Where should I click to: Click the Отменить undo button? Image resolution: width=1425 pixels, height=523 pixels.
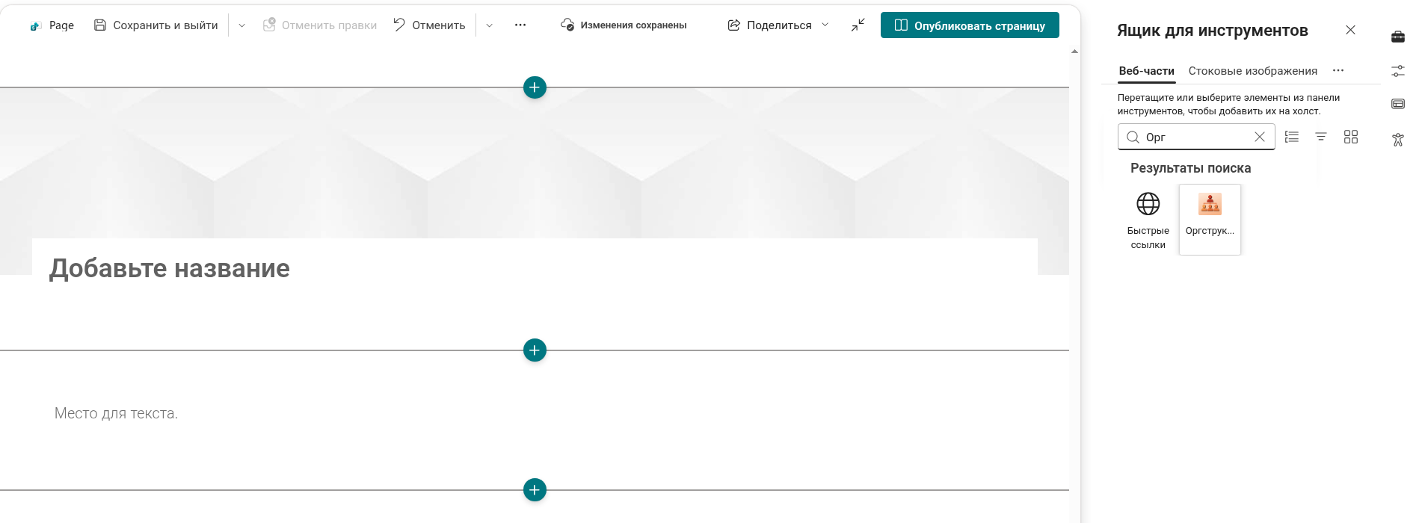coord(429,25)
